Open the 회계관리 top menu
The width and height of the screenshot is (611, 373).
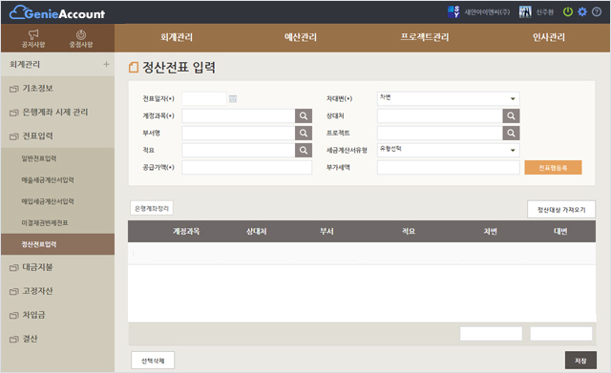(x=177, y=37)
